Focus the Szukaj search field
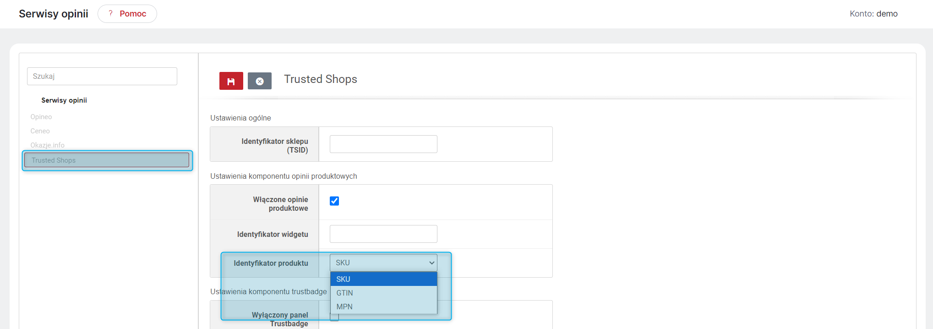The width and height of the screenshot is (933, 329). [102, 76]
